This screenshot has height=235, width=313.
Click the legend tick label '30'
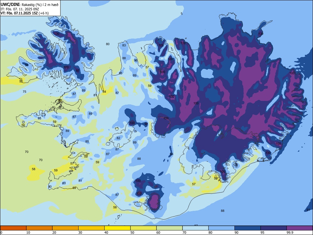pyautogui.click(x=80, y=232)
